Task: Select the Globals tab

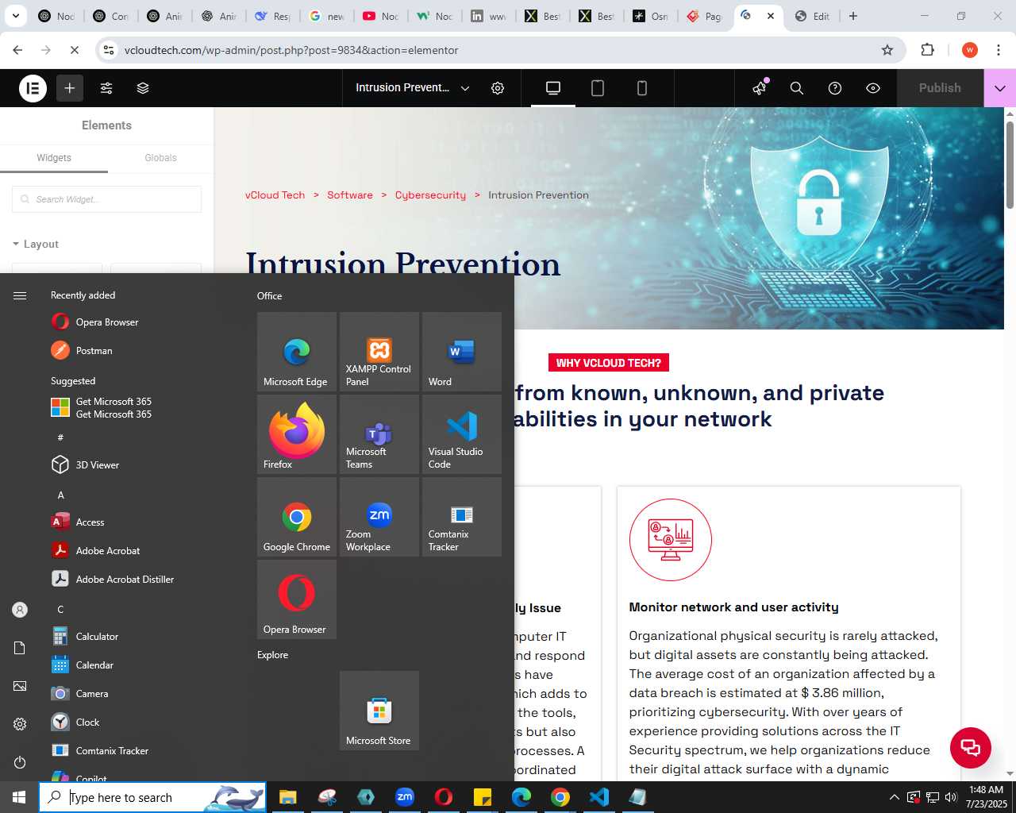Action: tap(160, 158)
